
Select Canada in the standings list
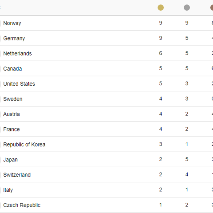point(12,69)
